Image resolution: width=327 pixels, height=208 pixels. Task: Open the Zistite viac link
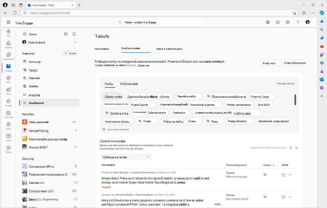143,65
